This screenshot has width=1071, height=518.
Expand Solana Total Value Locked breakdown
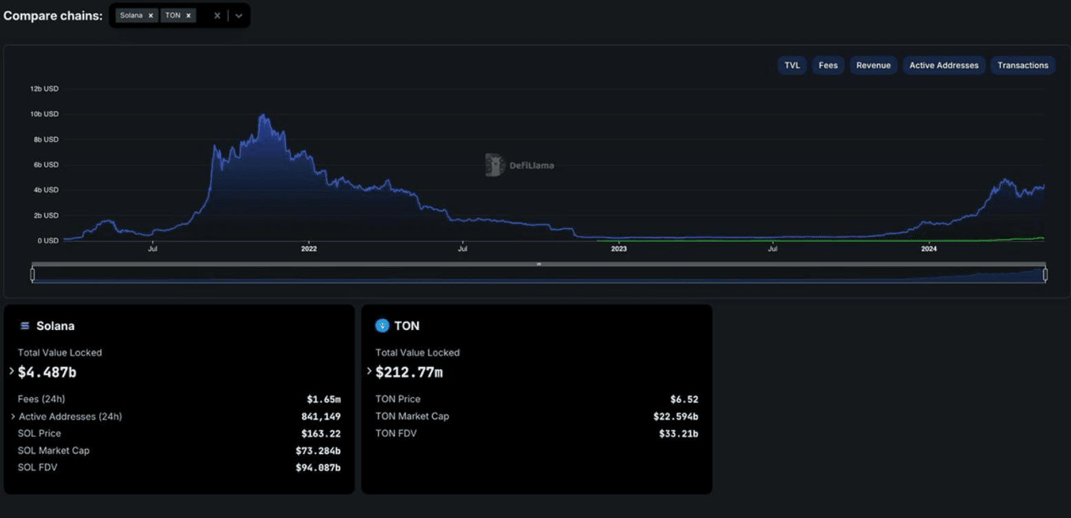pos(12,371)
